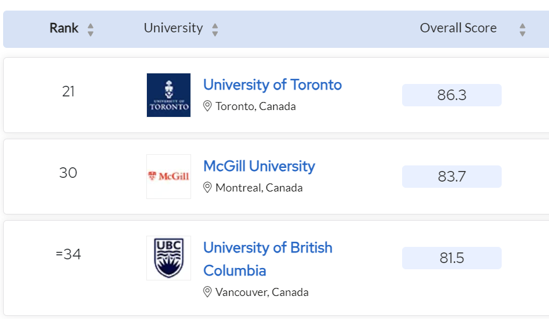Open the McGill University link

point(259,166)
